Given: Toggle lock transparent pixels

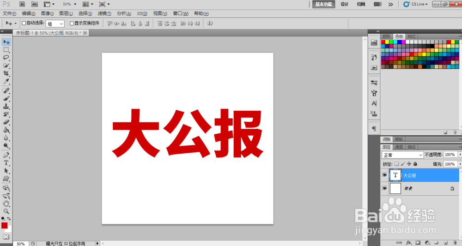Looking at the screenshot, I should tap(396, 164).
